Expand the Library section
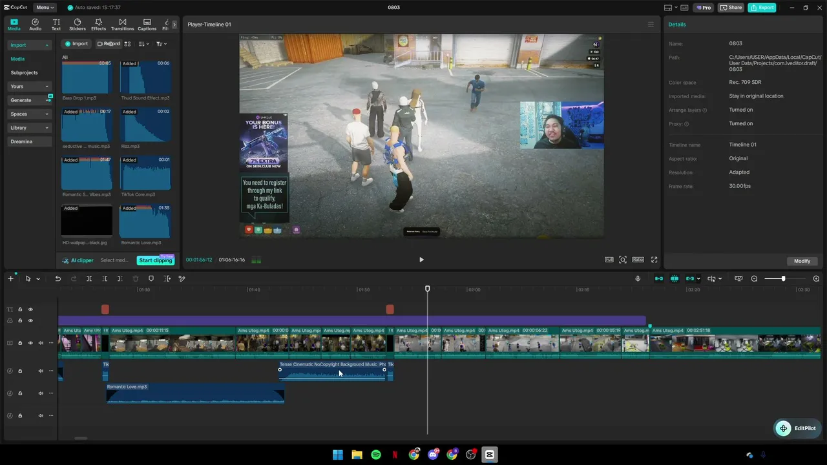 coord(29,128)
